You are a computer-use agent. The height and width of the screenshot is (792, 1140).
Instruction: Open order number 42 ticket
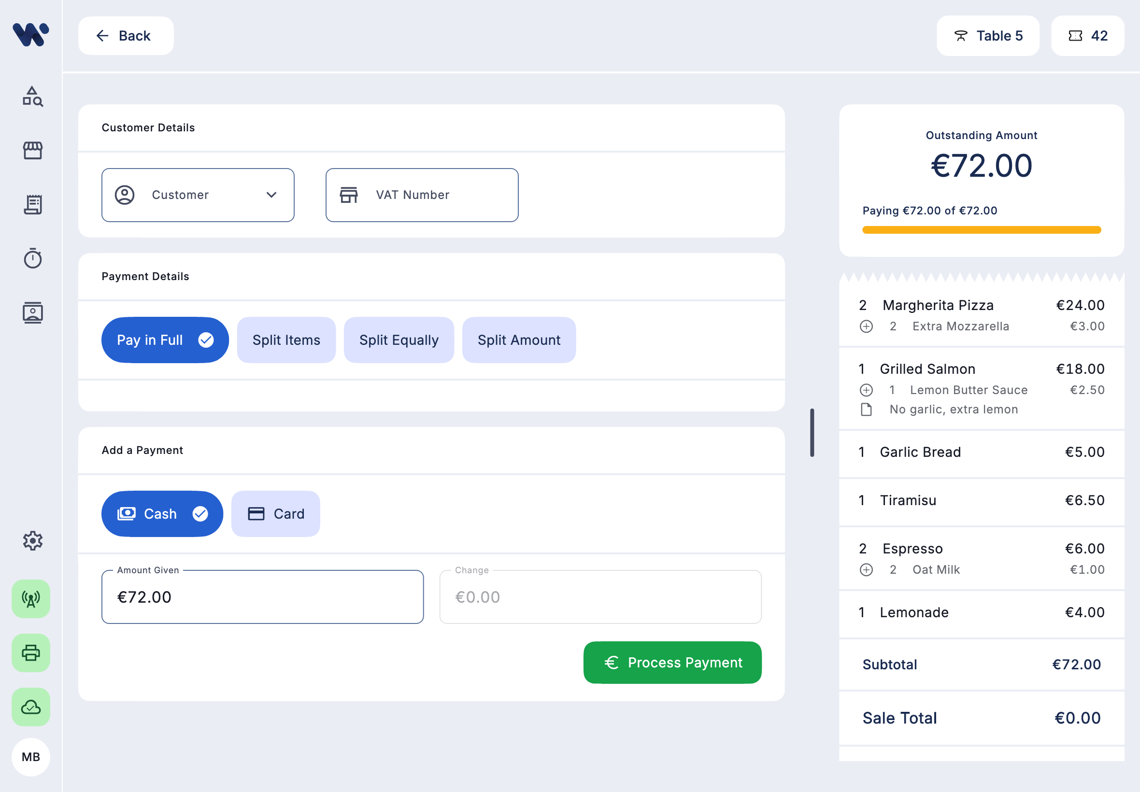pos(1087,35)
